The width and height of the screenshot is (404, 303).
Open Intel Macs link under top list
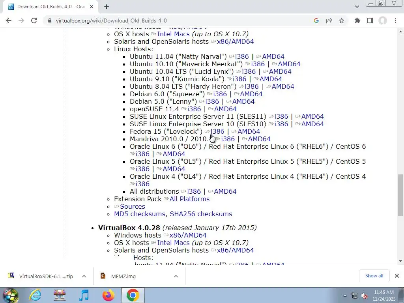[x=173, y=34]
